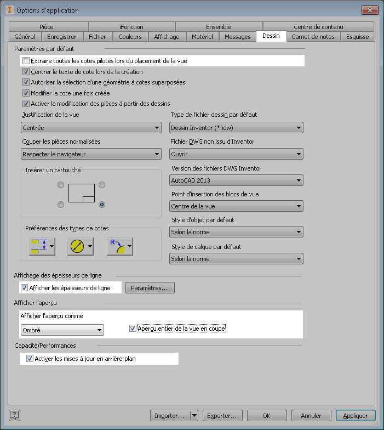
Task: Toggle Autoriser la sélection d'une géométrie checkbox
Action: tap(26, 82)
